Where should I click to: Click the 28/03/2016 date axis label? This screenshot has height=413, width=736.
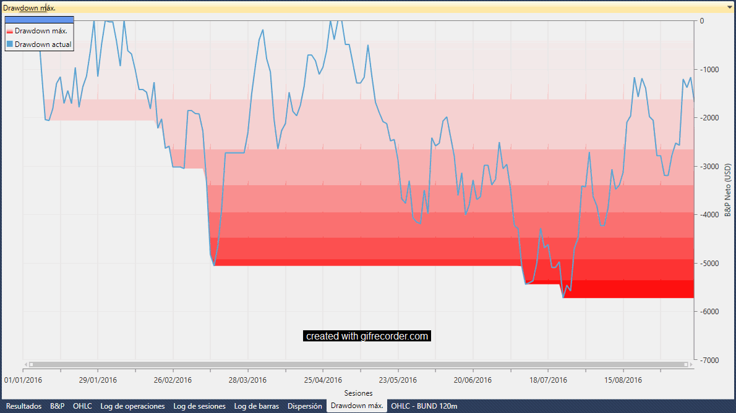click(247, 380)
